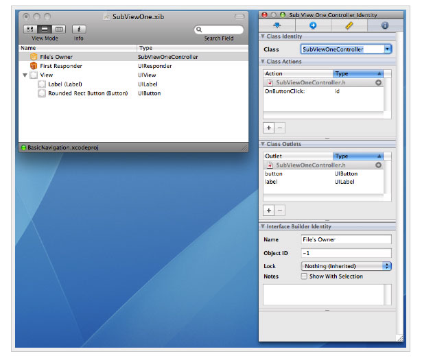
Task: Add a new class outlet
Action: pyautogui.click(x=268, y=211)
